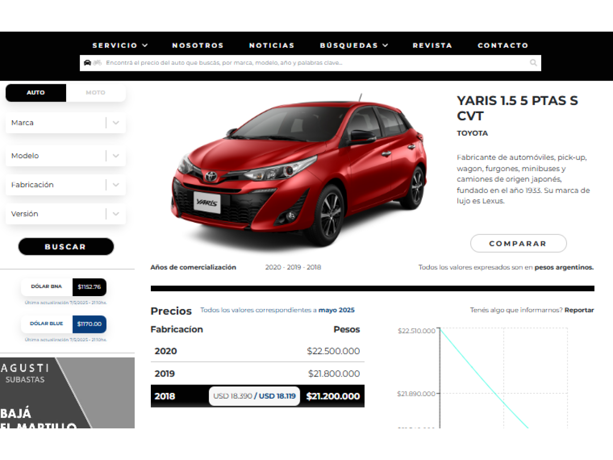Select the 2020 price row

click(257, 351)
